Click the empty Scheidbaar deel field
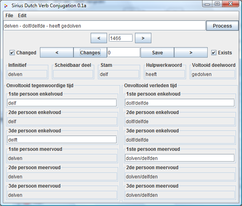242x206 pixels. click(73, 74)
